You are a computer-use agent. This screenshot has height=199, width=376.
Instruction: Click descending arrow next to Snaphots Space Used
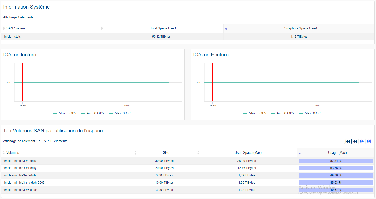pos(226,29)
